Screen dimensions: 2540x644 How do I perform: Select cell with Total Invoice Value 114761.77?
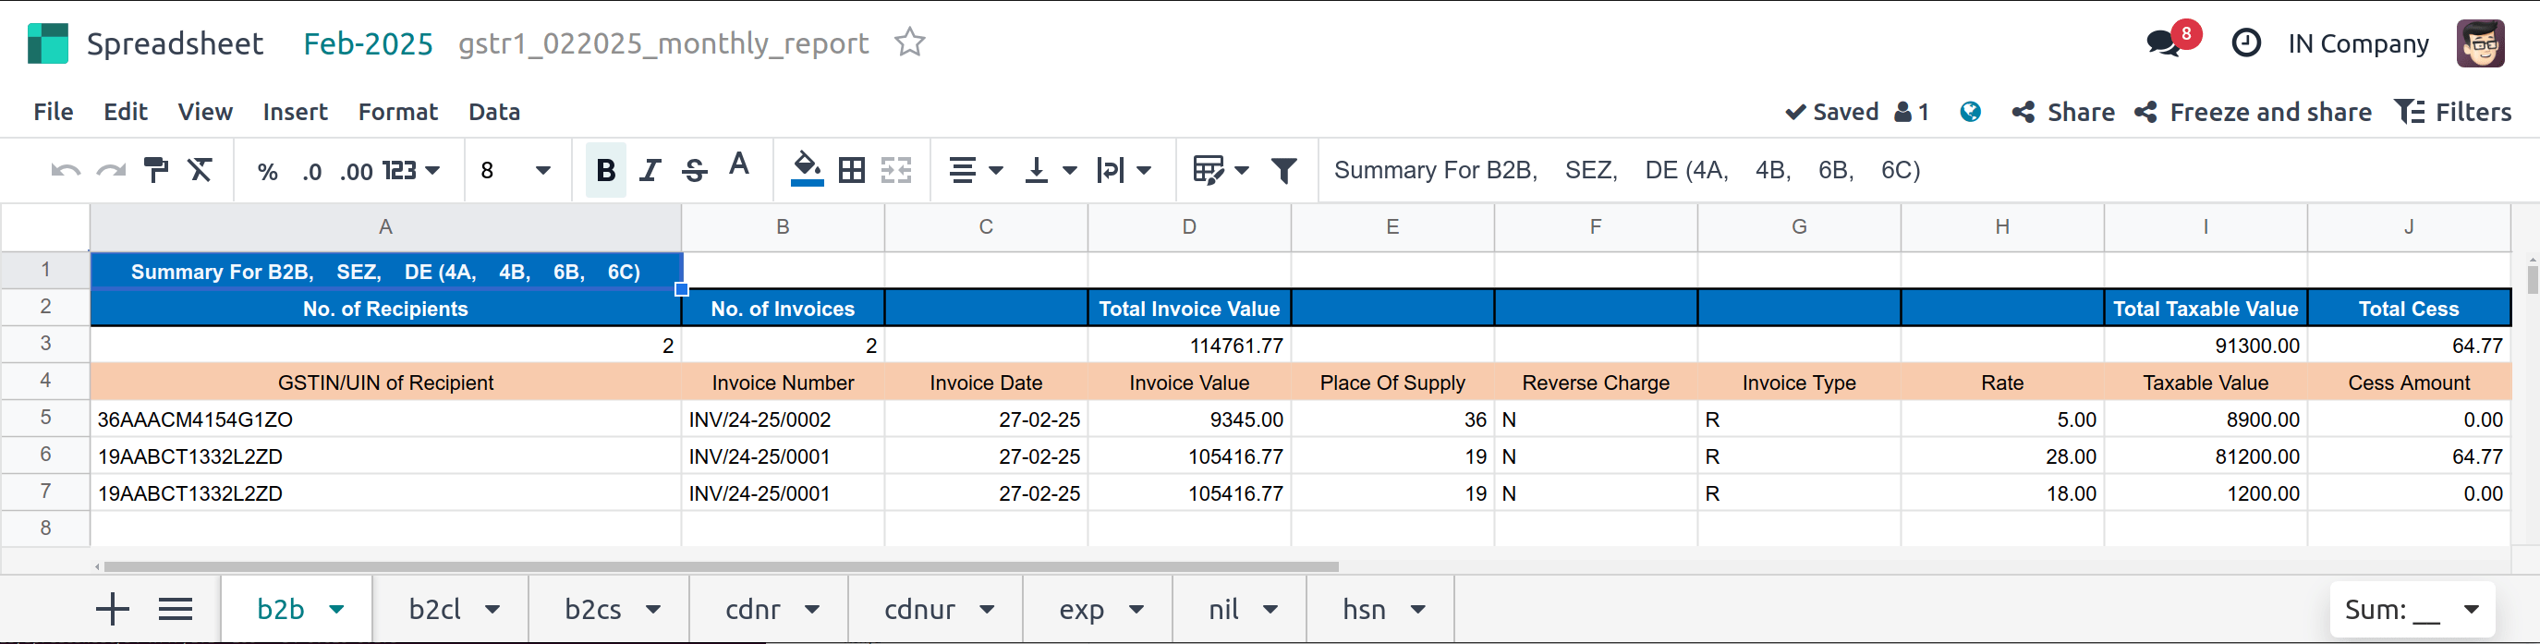coord(1189,346)
